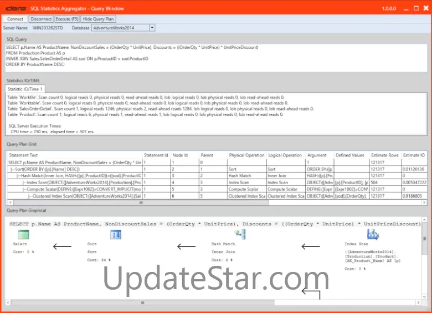The width and height of the screenshot is (432, 313).
Task: Click the Select operator icon in graphical plan
Action: pyautogui.click(x=23, y=235)
